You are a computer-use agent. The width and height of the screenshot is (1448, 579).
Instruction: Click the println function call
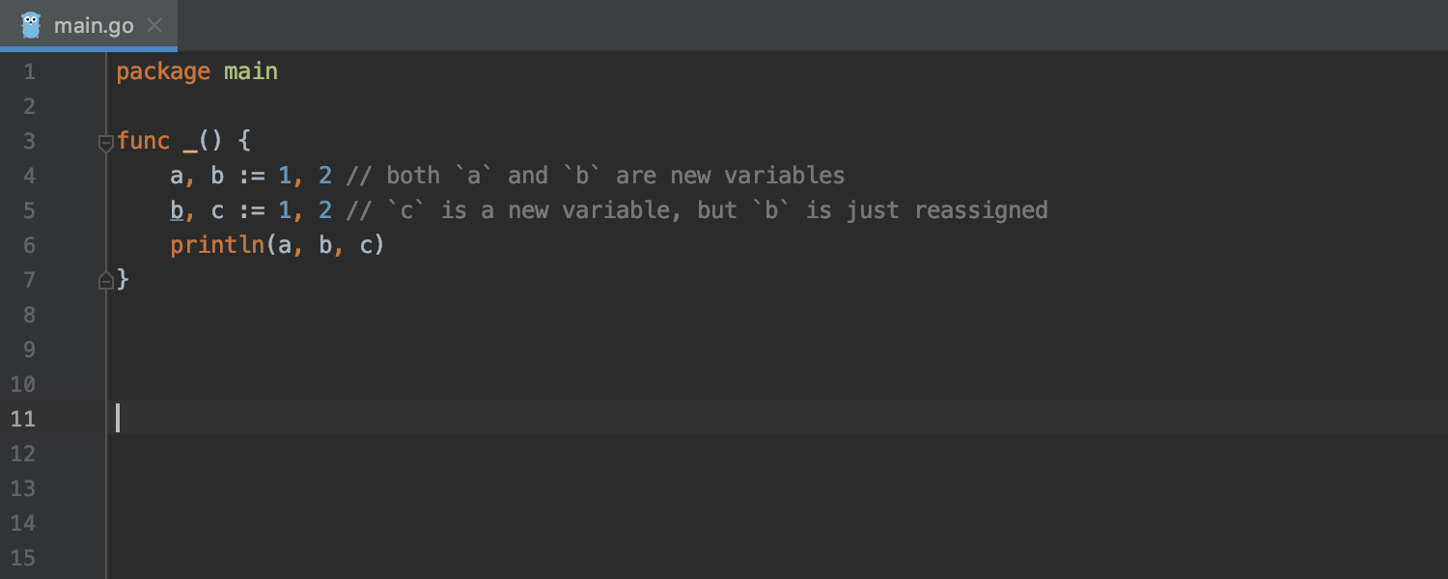pyautogui.click(x=217, y=245)
